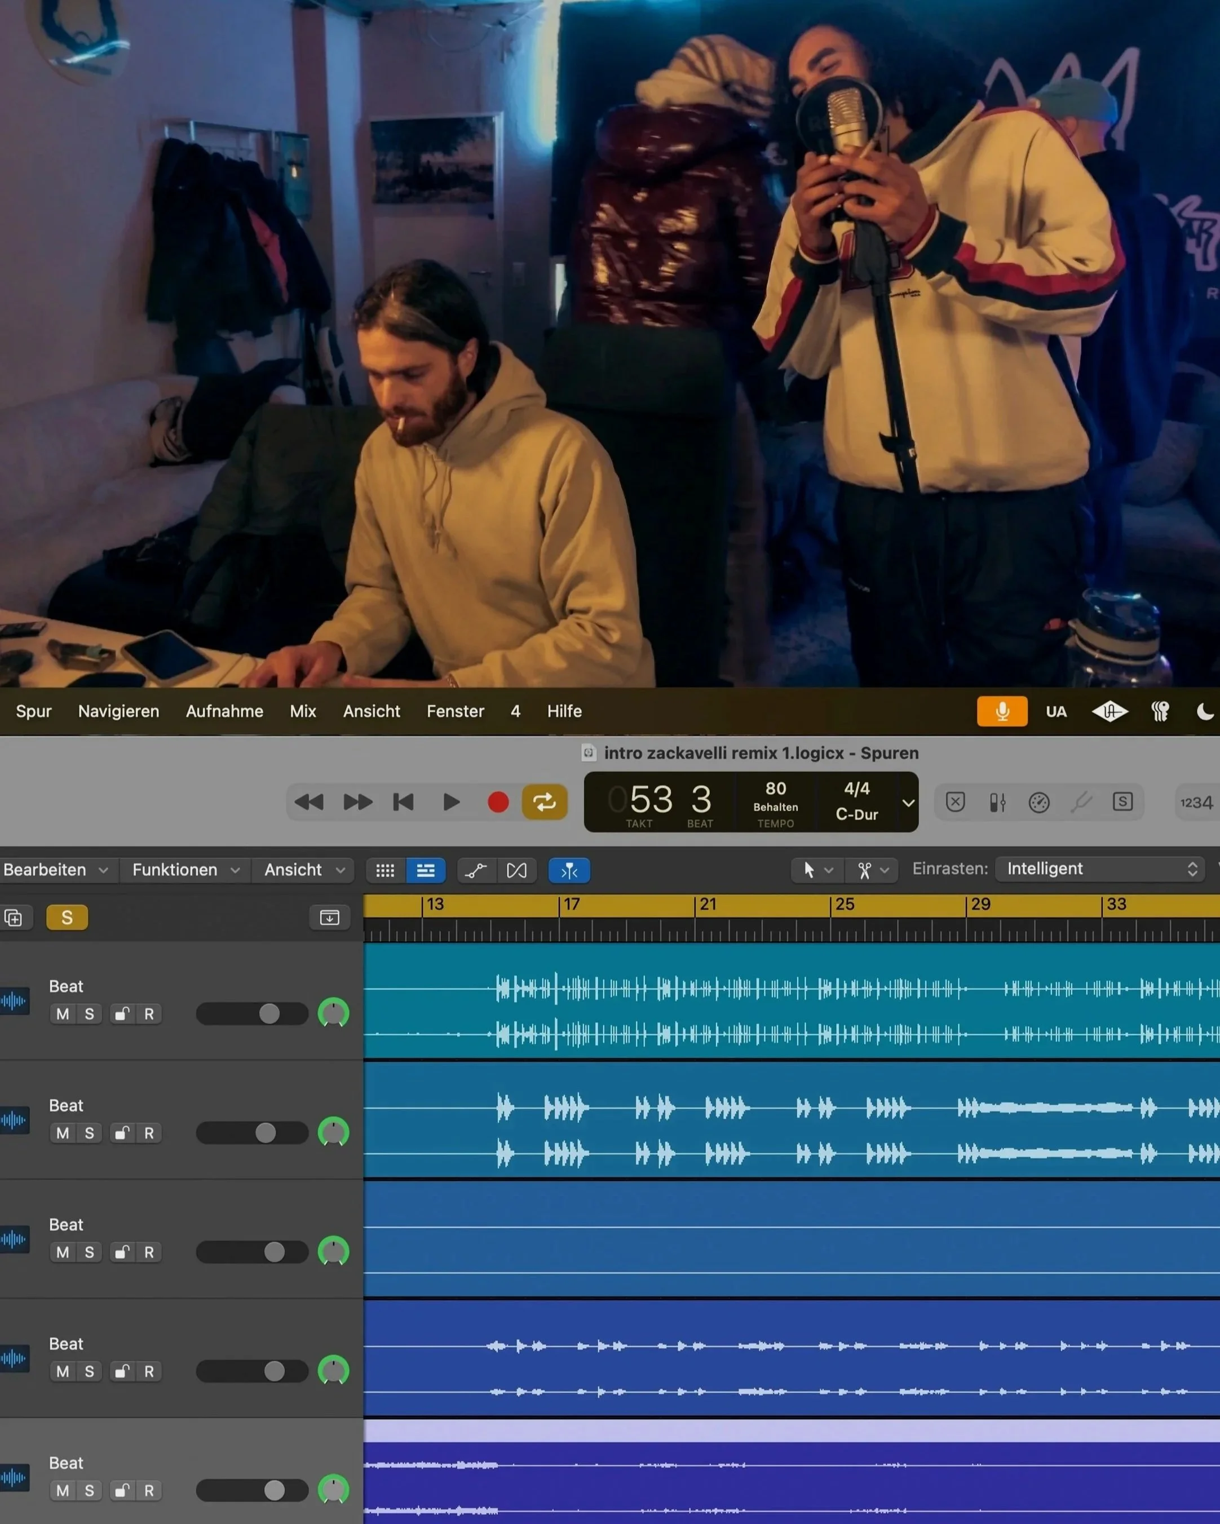Toggle the yellow global Solo S button

(x=67, y=918)
